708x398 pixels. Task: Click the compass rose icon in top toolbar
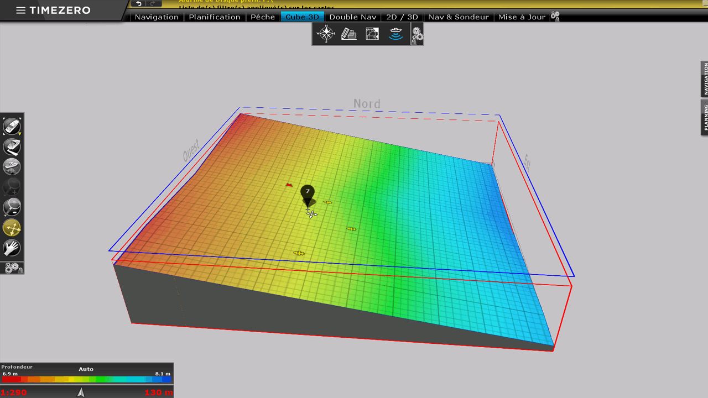point(326,34)
